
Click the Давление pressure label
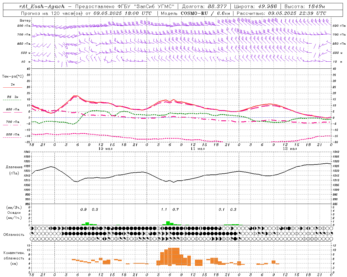pos(14,167)
